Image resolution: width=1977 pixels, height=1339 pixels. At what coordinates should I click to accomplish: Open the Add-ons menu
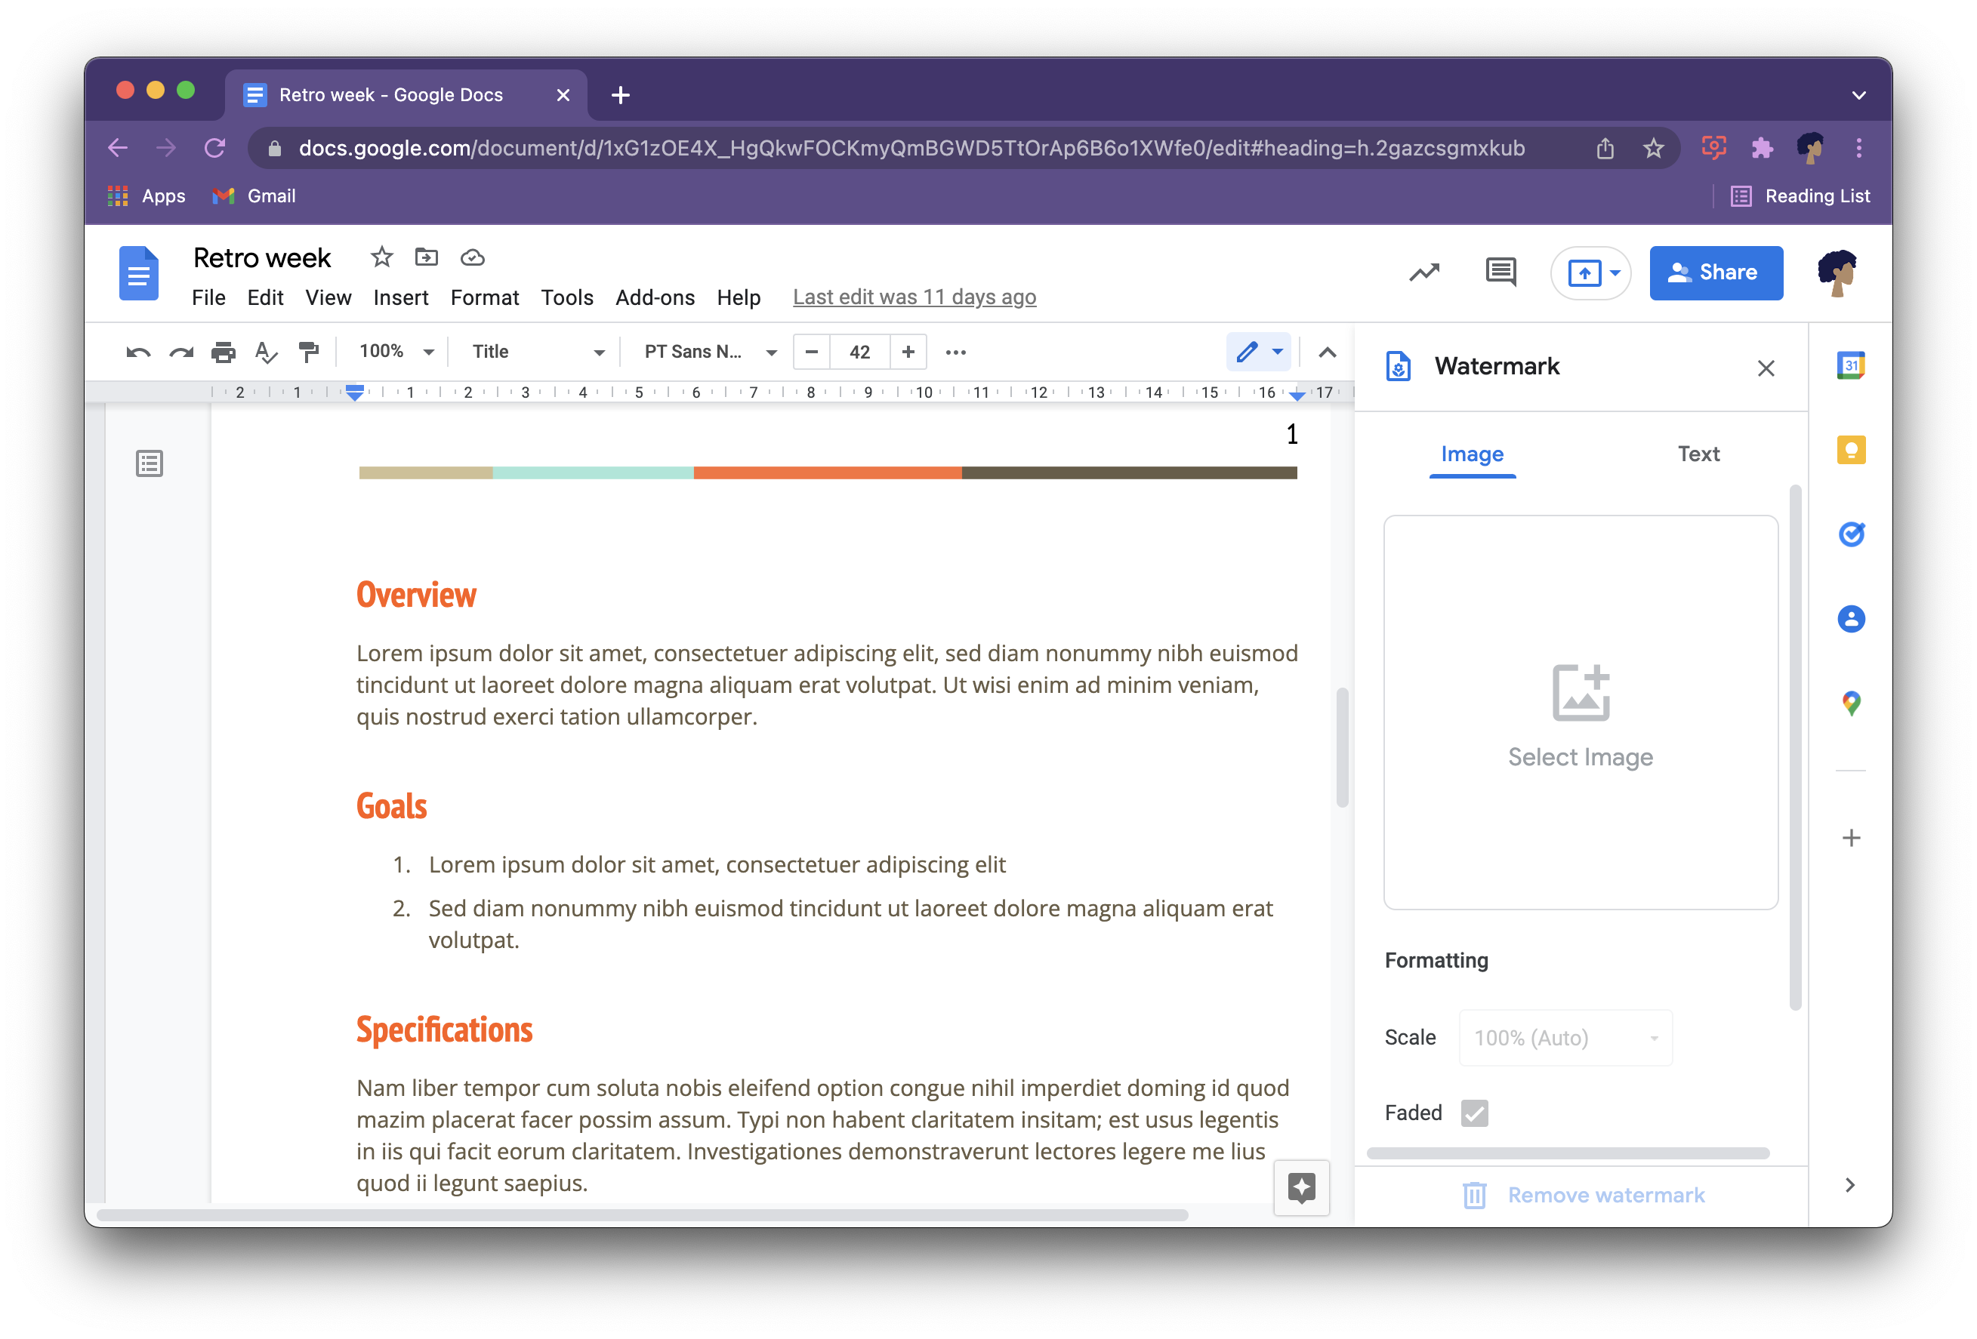[x=653, y=294]
